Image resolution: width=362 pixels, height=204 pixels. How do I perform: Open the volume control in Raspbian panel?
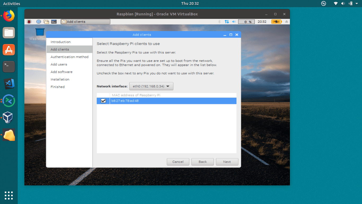coord(234,22)
